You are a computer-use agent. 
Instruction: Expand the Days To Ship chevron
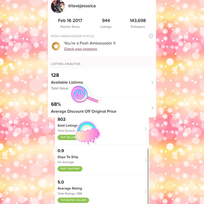coord(146,160)
